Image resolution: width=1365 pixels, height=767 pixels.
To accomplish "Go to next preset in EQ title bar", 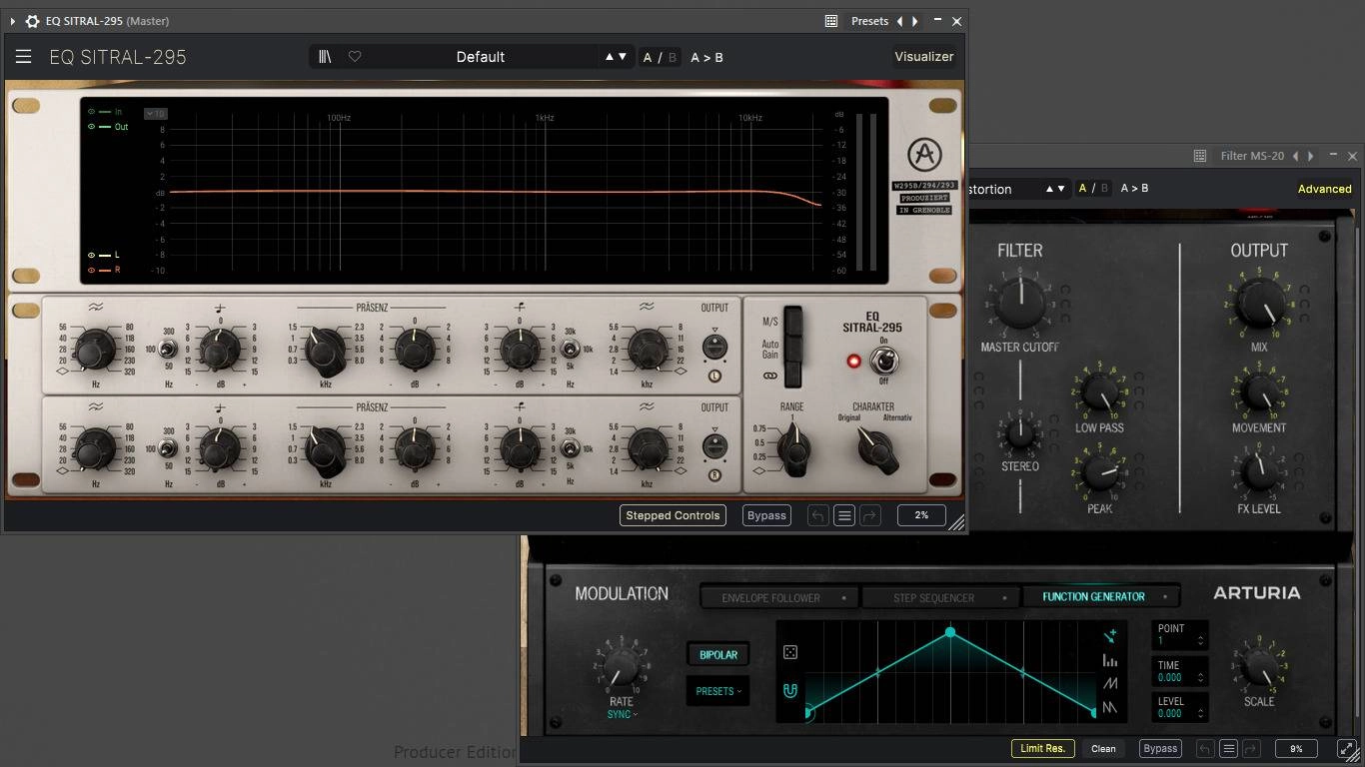I will pyautogui.click(x=915, y=21).
